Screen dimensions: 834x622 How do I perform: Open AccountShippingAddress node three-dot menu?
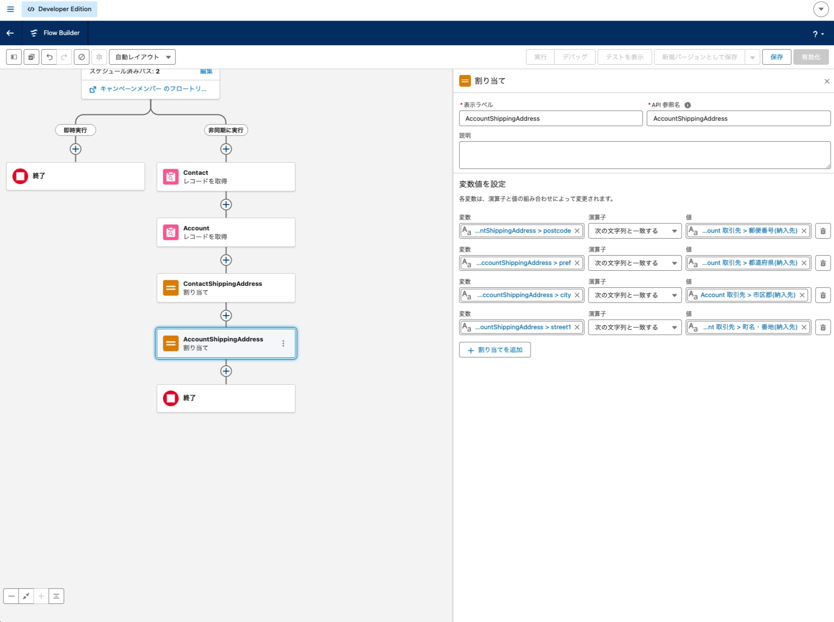pyautogui.click(x=283, y=343)
